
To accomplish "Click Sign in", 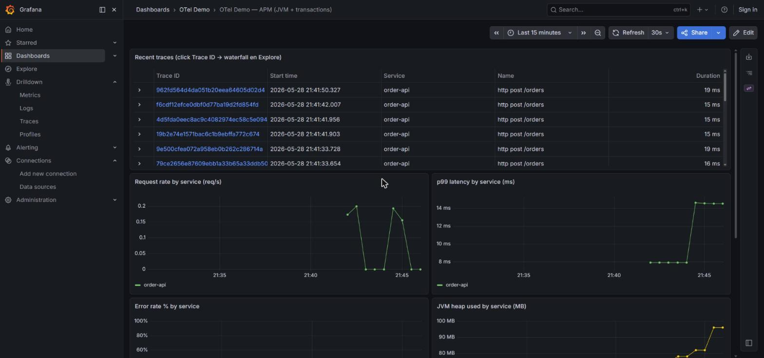I will (x=747, y=10).
